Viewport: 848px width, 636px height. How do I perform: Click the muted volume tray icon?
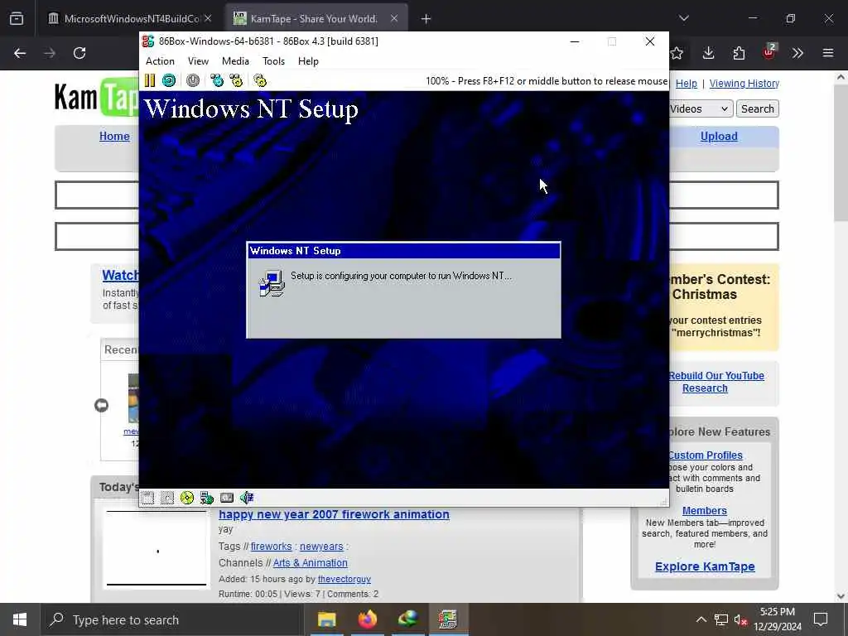pyautogui.click(x=741, y=619)
